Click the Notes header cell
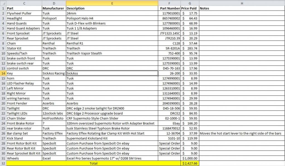The width and height of the screenshot is (285, 166). pos(242,8)
